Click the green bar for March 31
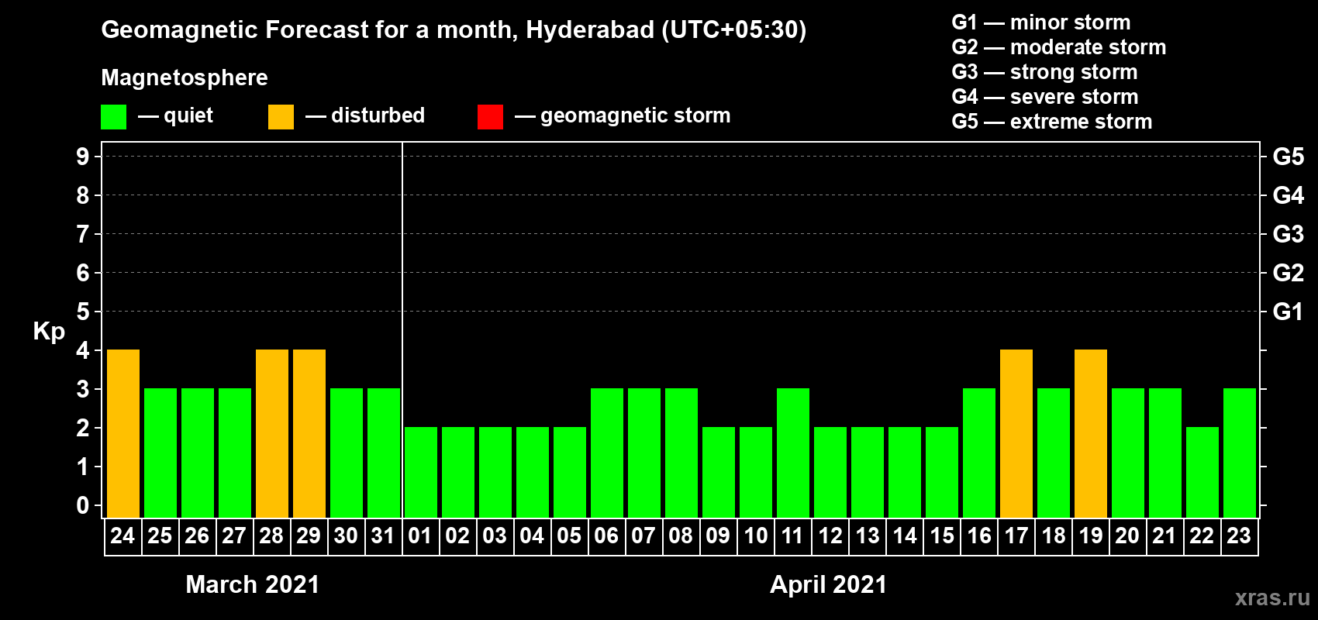The width and height of the screenshot is (1318, 620). point(384,453)
